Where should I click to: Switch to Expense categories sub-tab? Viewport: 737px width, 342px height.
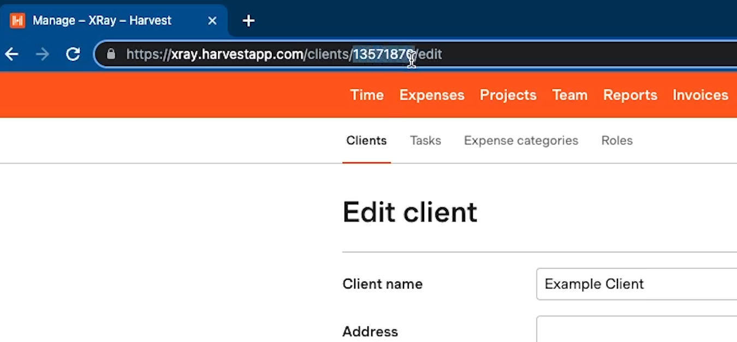521,141
